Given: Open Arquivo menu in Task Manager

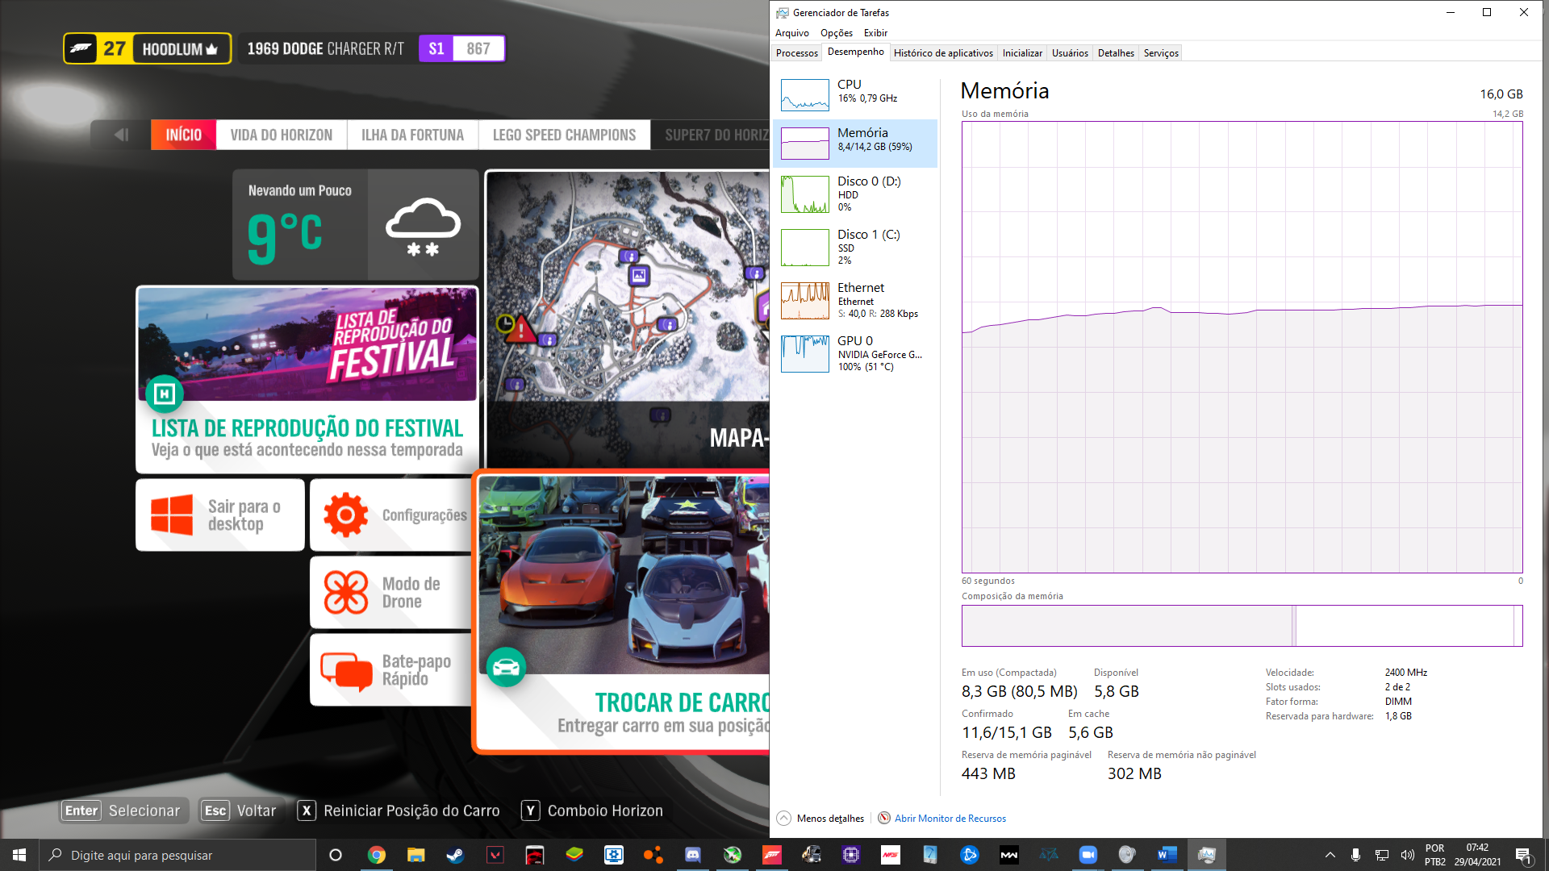Looking at the screenshot, I should point(791,33).
